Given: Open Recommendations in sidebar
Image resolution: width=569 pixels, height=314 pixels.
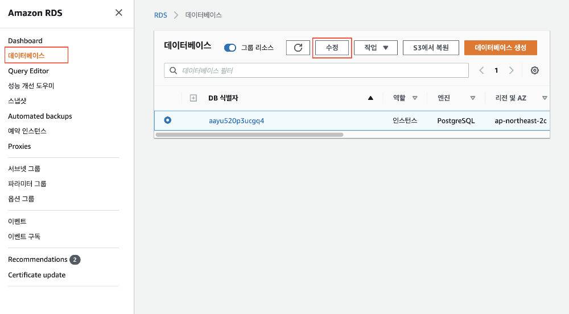Looking at the screenshot, I should click(x=38, y=259).
